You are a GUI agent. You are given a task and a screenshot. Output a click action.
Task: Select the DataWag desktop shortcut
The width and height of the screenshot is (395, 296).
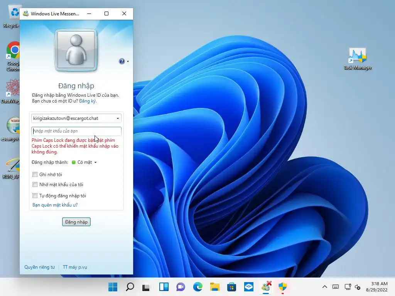(10, 91)
